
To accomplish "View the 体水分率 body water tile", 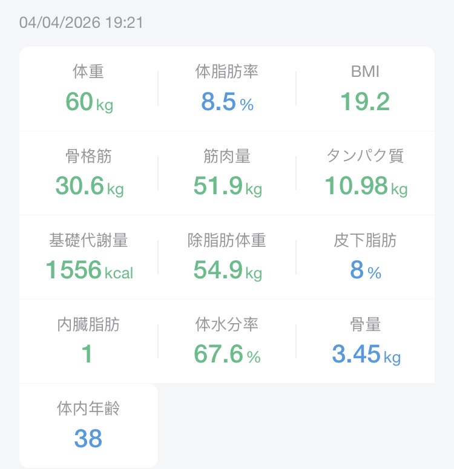I will coord(227,341).
